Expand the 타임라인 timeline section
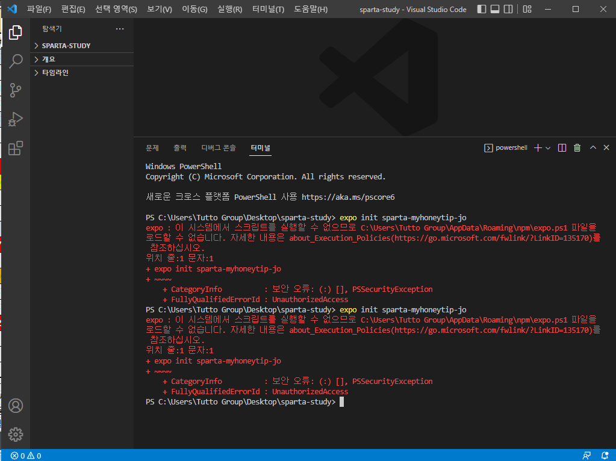Viewport: 616px width, 461px height. [x=82, y=72]
